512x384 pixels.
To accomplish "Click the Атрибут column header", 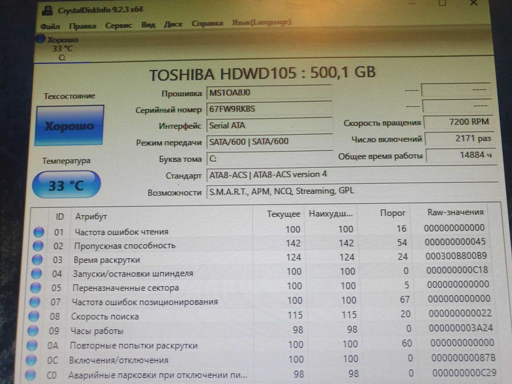I will (x=92, y=217).
